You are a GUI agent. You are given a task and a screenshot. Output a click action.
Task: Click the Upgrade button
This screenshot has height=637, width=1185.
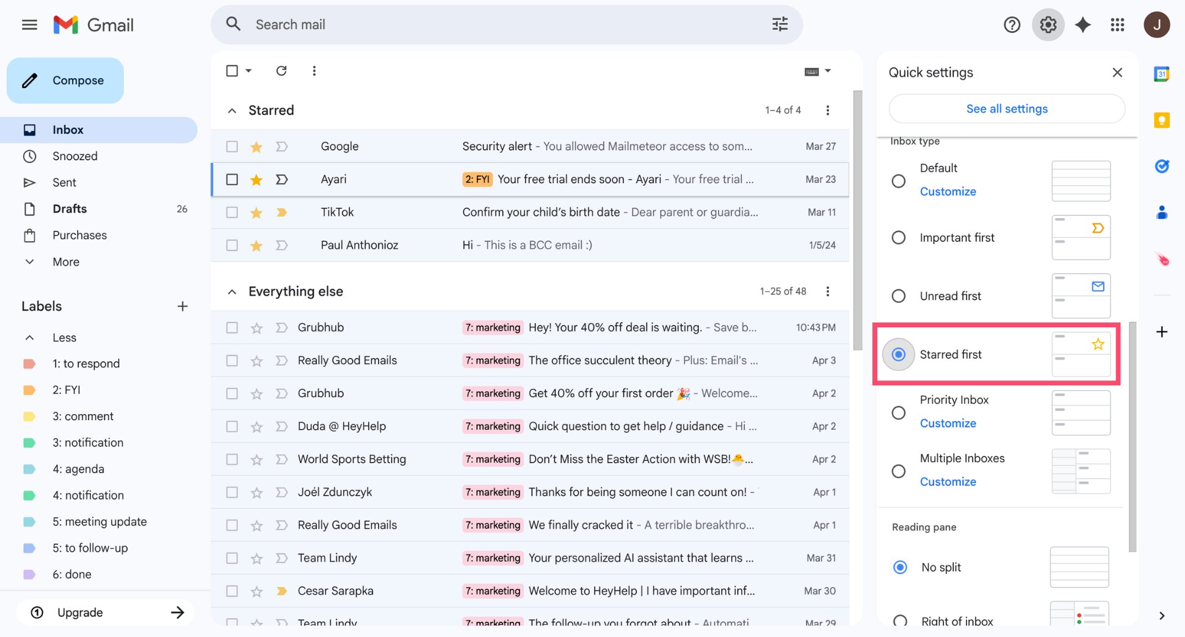click(x=105, y=613)
